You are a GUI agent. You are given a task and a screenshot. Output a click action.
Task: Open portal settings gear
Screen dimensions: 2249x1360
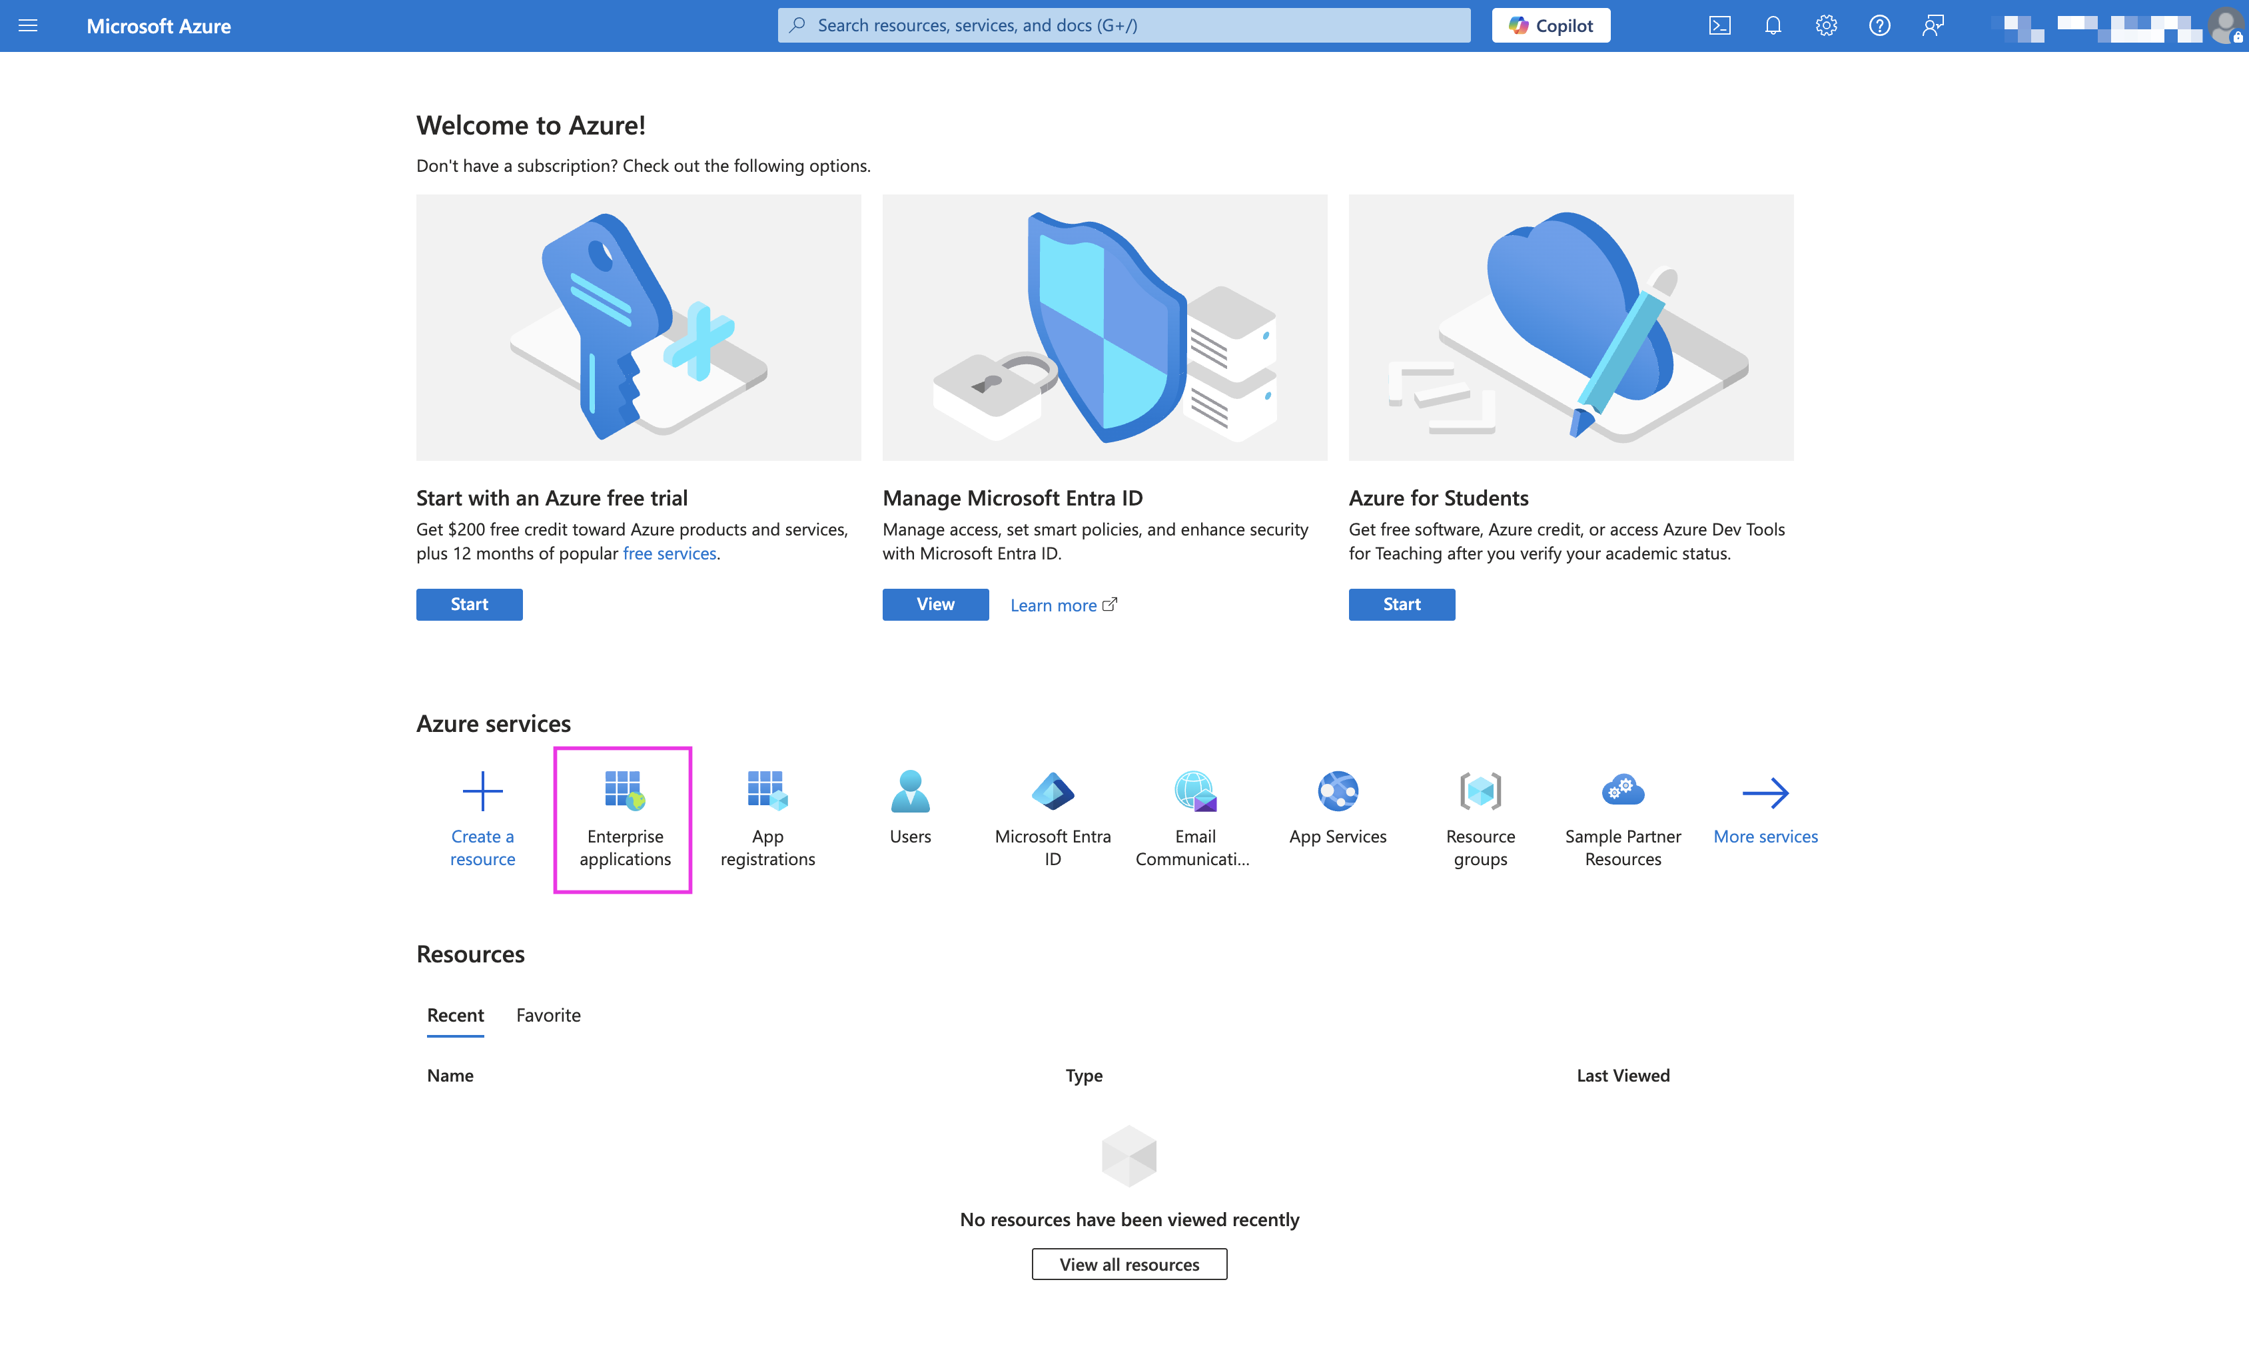pos(1825,25)
